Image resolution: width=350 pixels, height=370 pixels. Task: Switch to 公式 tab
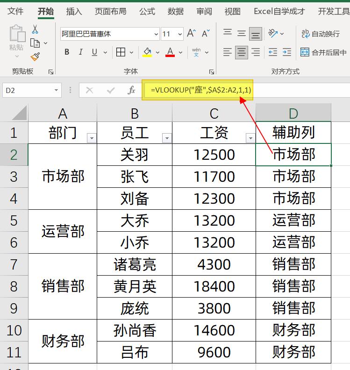[147, 11]
